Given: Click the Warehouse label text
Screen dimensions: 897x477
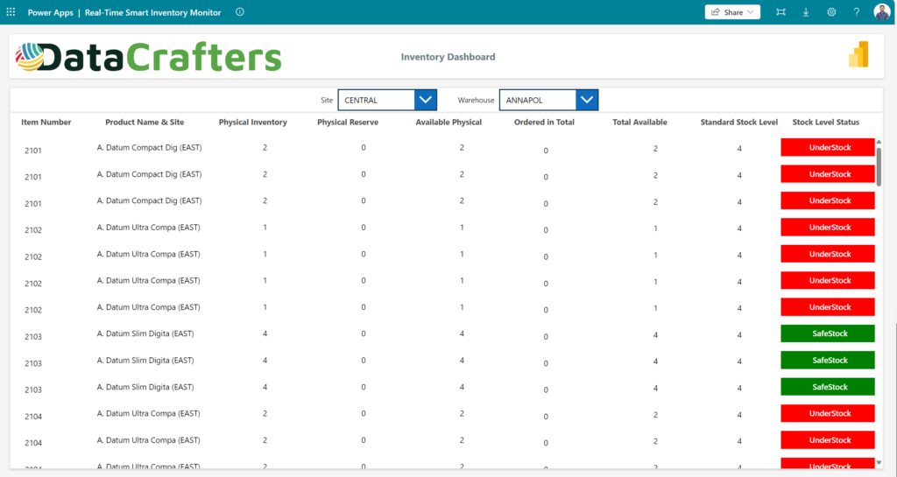Looking at the screenshot, I should point(476,100).
